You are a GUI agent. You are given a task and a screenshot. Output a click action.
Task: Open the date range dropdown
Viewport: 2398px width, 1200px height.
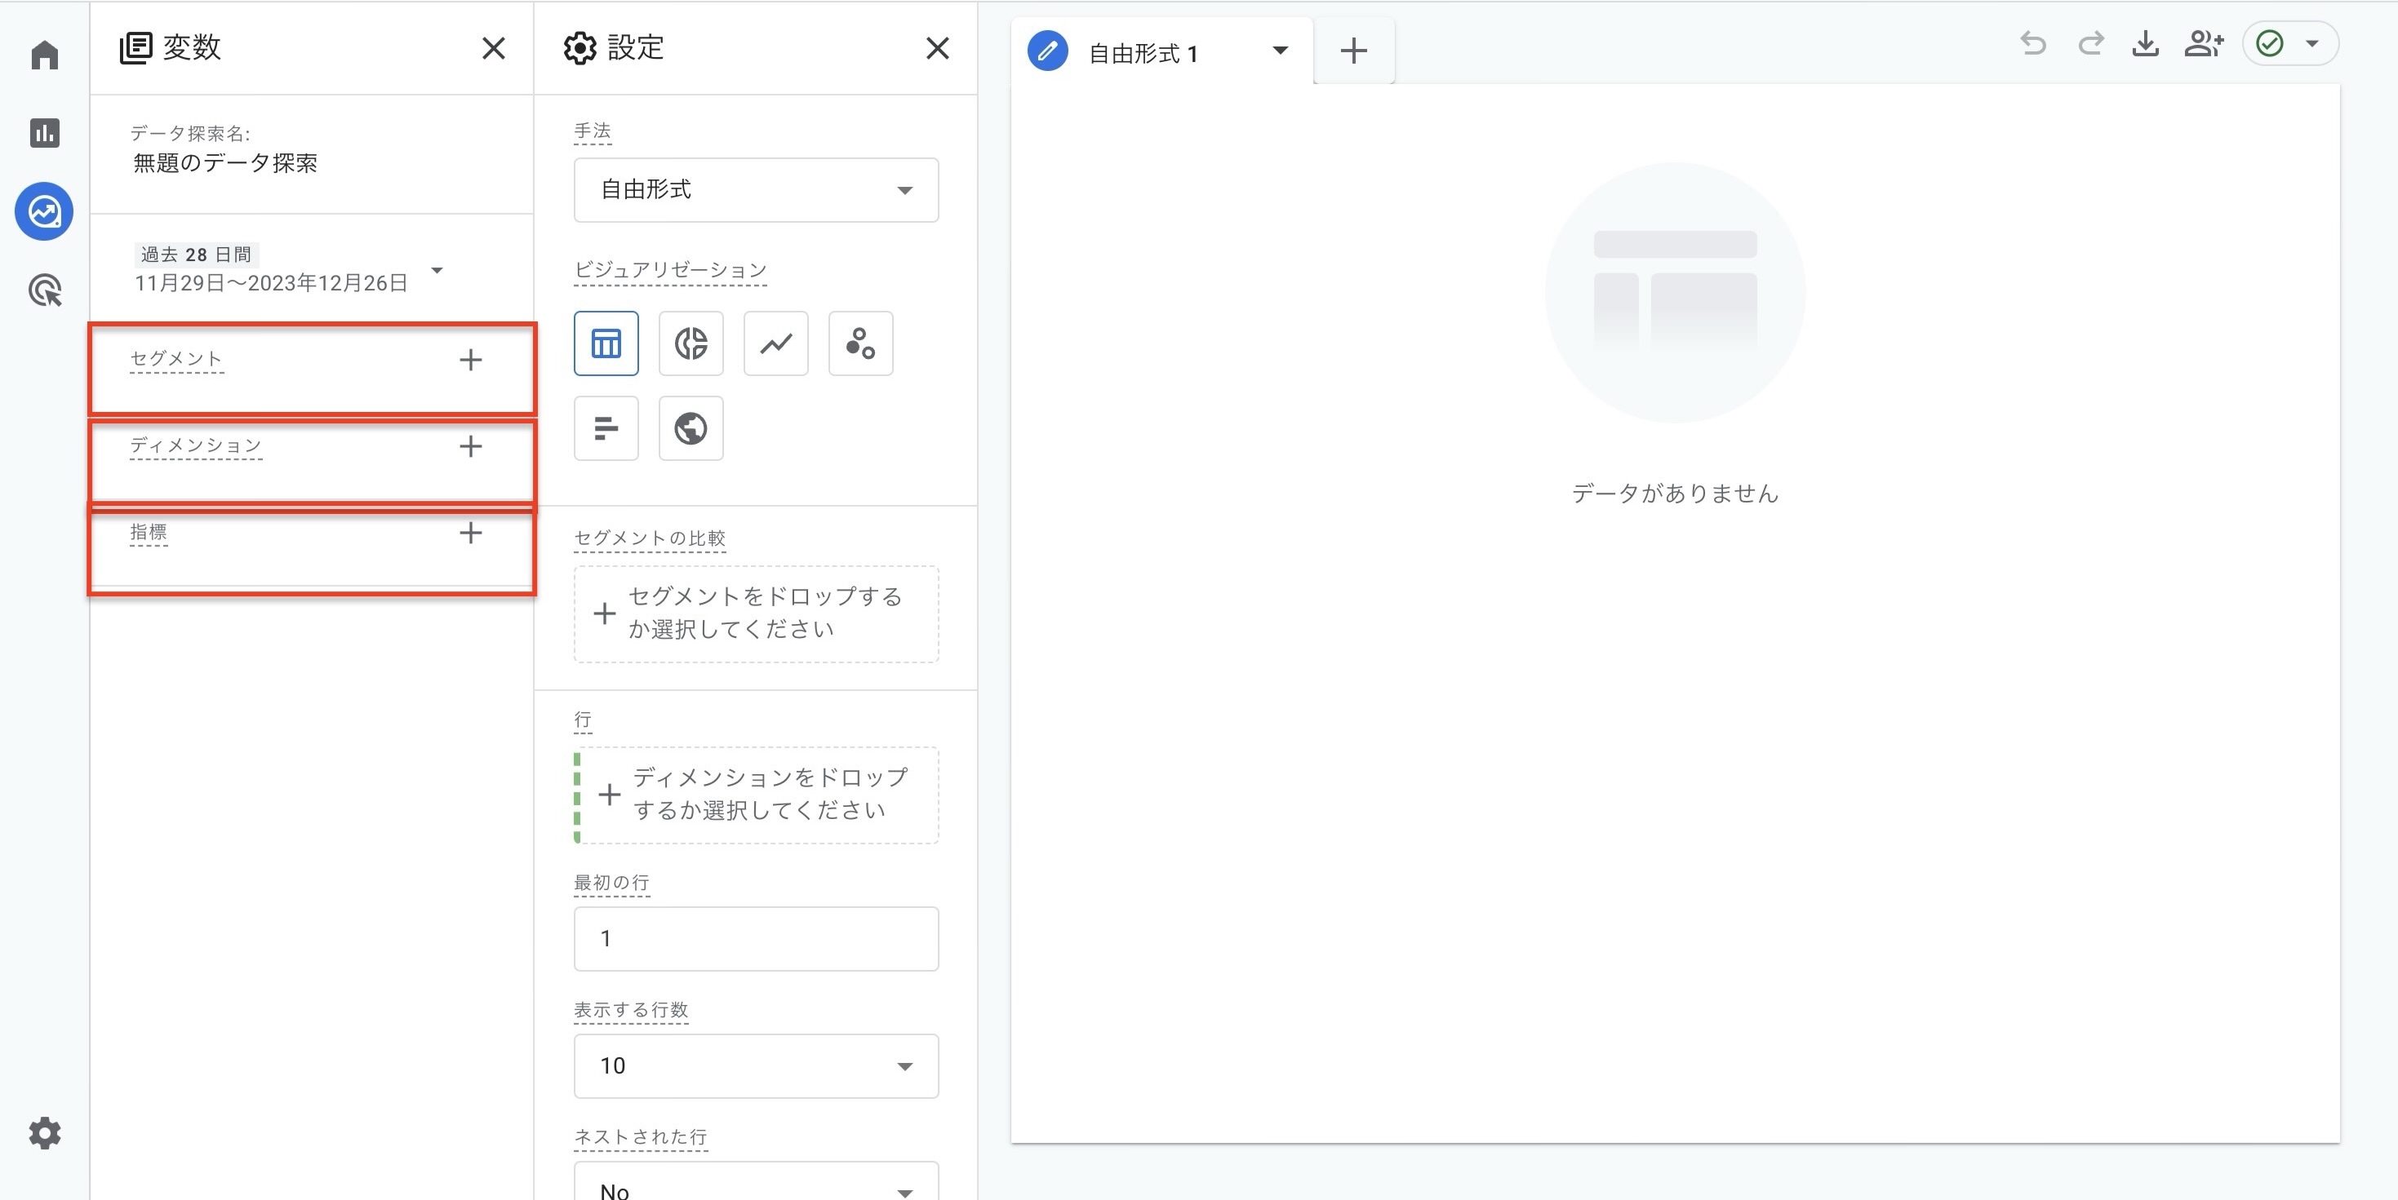pyautogui.click(x=437, y=271)
